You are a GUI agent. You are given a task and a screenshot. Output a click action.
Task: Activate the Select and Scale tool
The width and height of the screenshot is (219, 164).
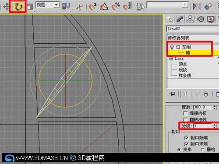[x=30, y=7]
